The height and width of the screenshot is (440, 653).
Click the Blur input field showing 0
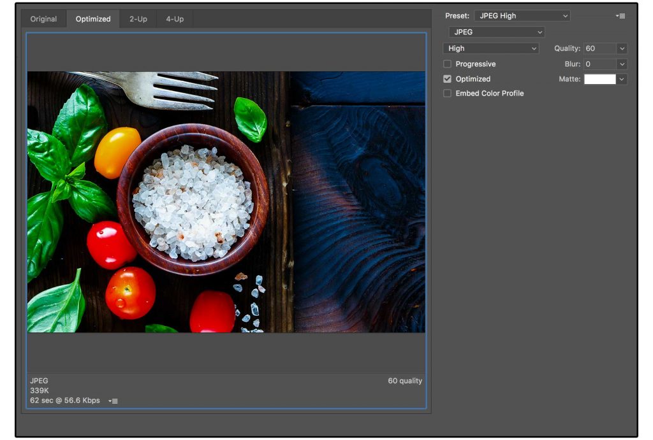[x=599, y=64]
